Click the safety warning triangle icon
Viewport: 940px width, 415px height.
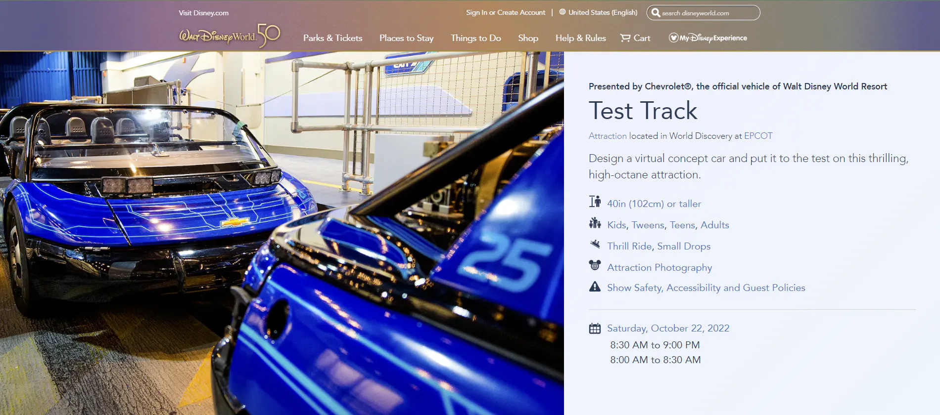tap(595, 287)
